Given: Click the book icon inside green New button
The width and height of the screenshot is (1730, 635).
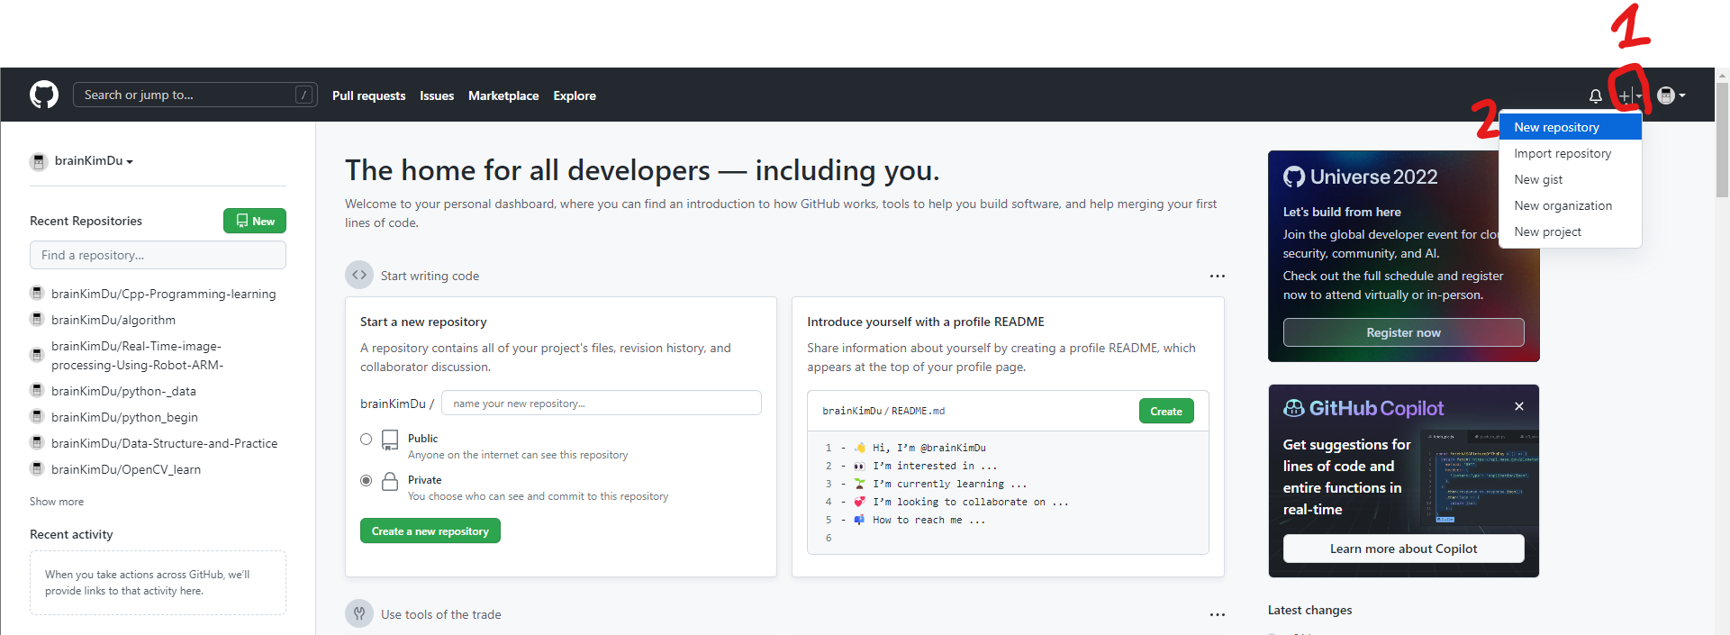Looking at the screenshot, I should tap(242, 221).
